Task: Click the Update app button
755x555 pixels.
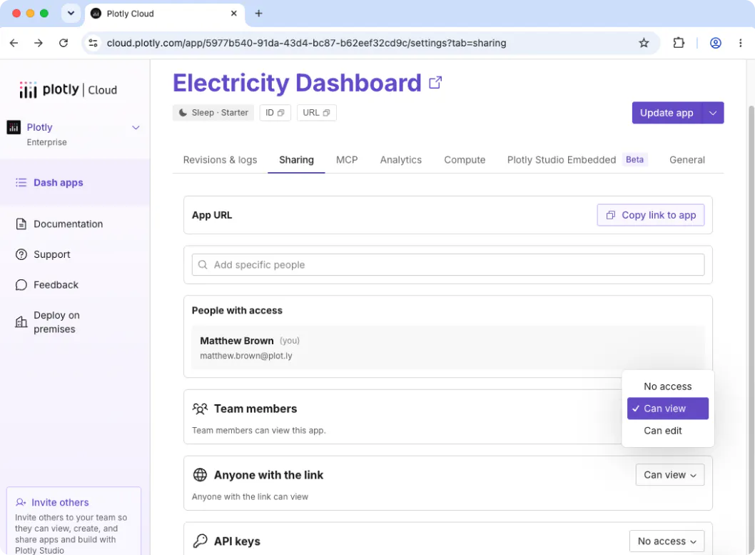Action: pos(667,113)
